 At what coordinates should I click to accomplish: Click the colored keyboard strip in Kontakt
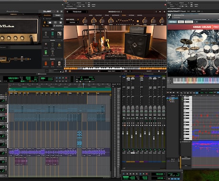196,80
